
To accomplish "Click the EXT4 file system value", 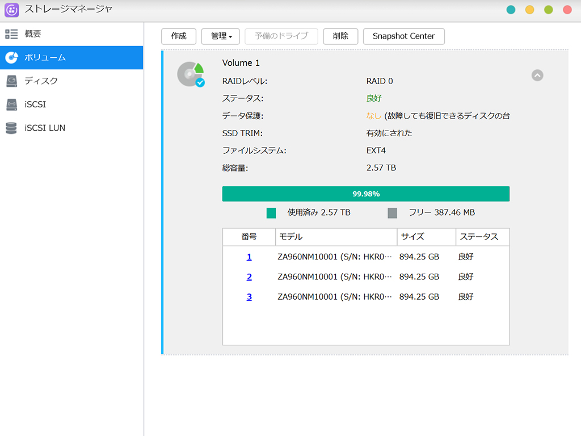I will tap(376, 150).
